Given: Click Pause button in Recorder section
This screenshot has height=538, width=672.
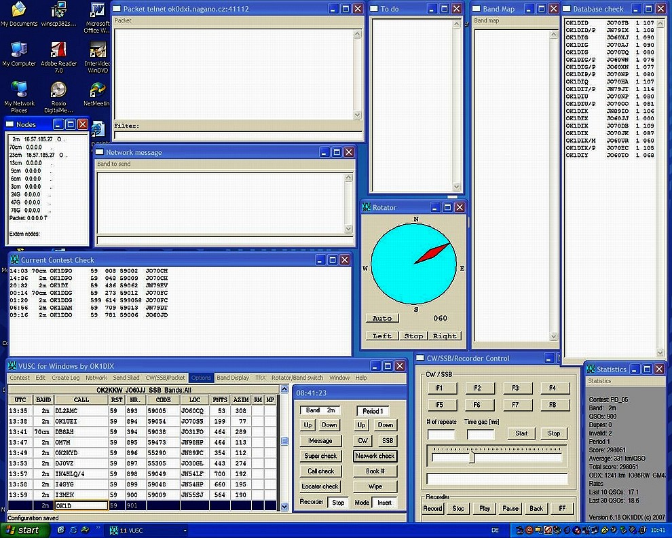Looking at the screenshot, I should coord(510,508).
